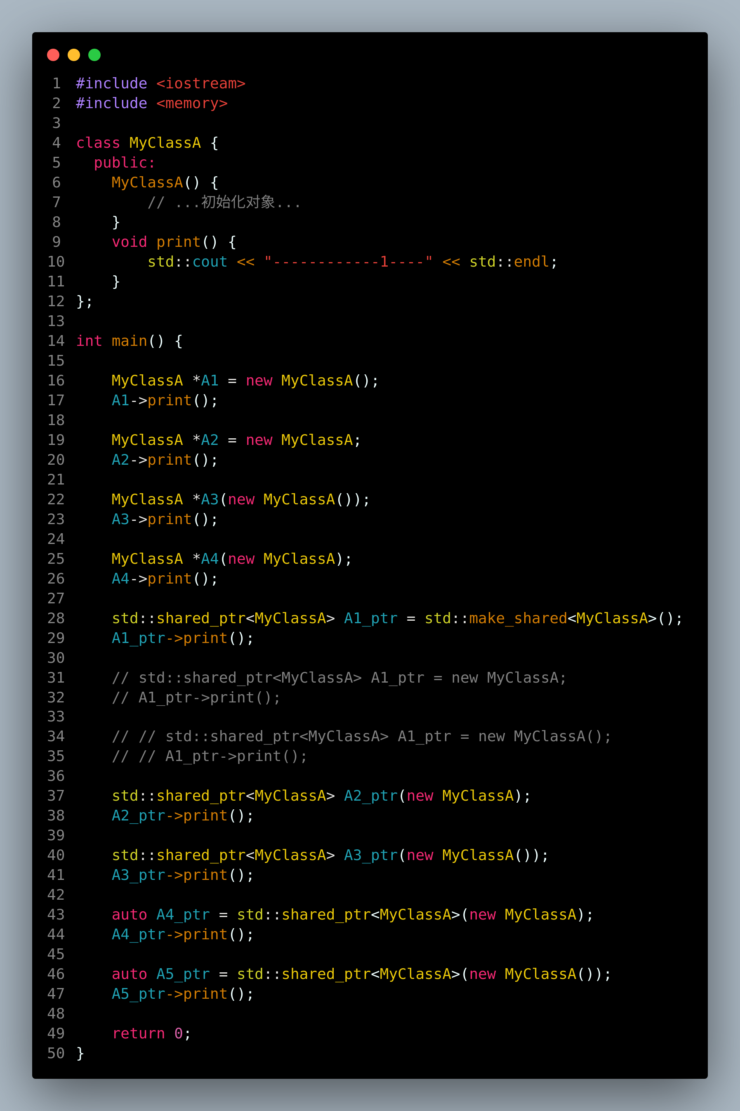
Task: Click 'A2_ptr(new MyClassA);' declaration
Action: pos(438,796)
